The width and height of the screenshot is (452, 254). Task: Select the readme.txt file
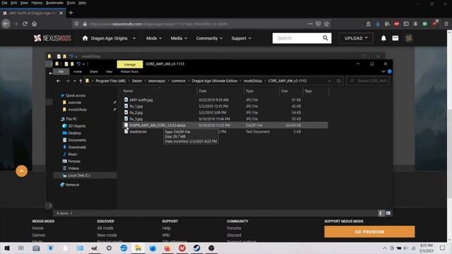[x=138, y=132]
